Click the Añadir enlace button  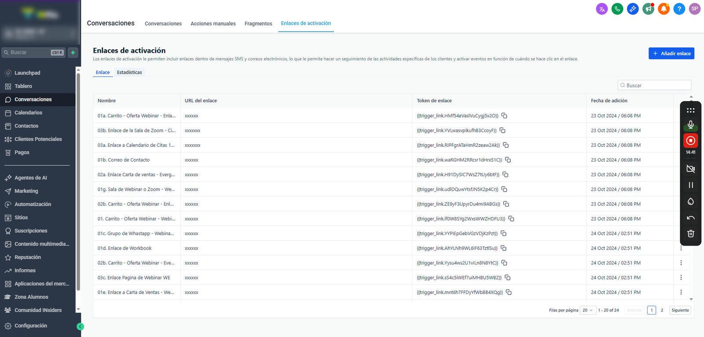[671, 53]
